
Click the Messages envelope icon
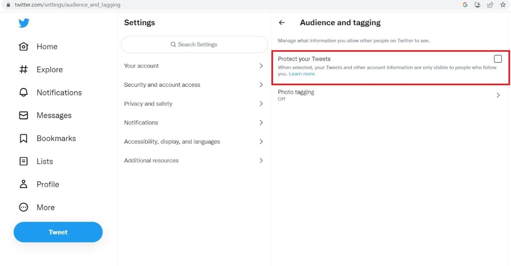tap(23, 116)
